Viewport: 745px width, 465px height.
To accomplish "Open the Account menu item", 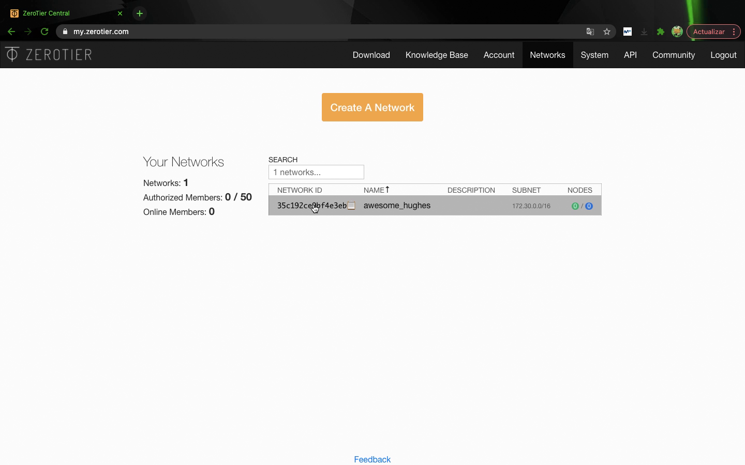I will [x=499, y=55].
